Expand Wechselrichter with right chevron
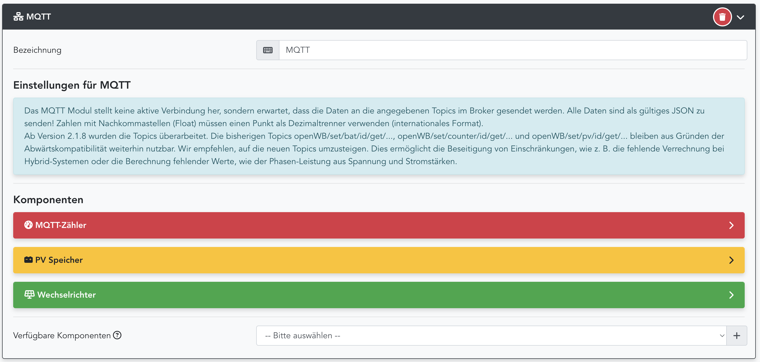The image size is (760, 362). point(731,295)
